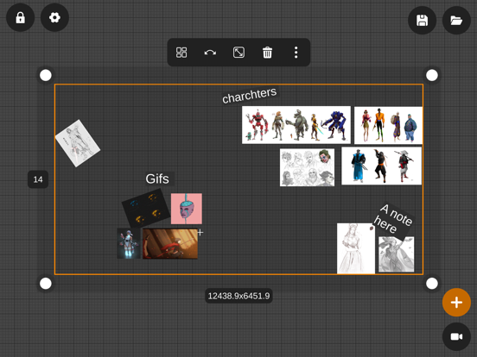Image resolution: width=477 pixels, height=357 pixels.
Task: Open the three-dot more options menu
Action: coord(296,53)
